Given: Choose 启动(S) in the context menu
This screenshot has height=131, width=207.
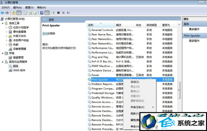Looking at the screenshot, I should click(140, 82).
